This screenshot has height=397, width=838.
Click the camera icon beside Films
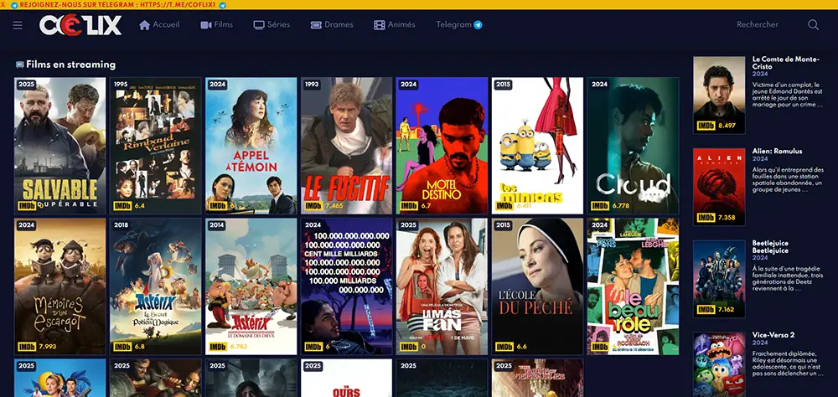point(206,24)
